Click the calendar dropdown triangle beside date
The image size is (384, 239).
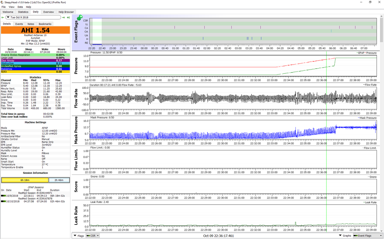(8, 17)
